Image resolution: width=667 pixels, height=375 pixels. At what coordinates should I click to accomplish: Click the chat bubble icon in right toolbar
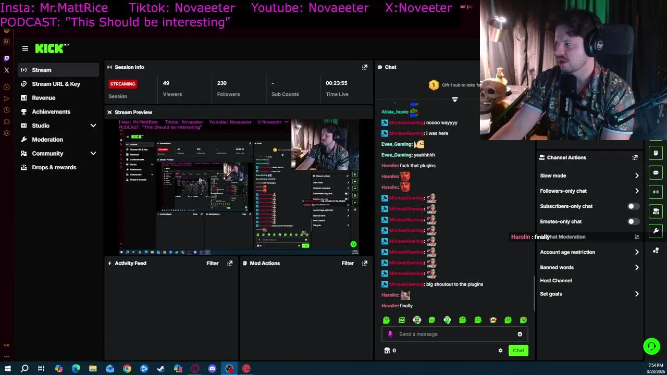[x=656, y=172]
